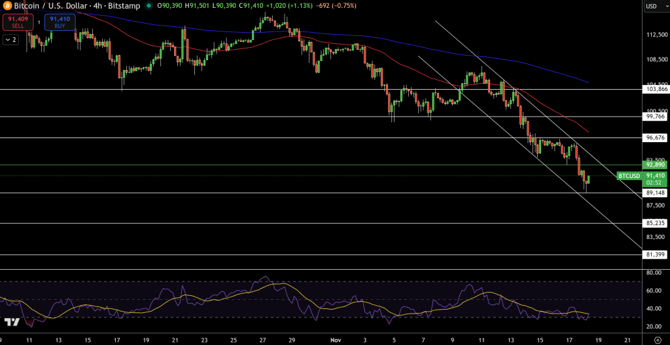Click the RSI scale value 20.00
The height and width of the screenshot is (345, 670).
654,327
